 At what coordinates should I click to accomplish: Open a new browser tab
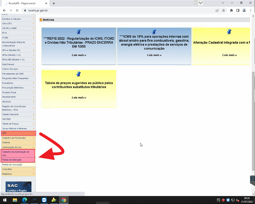(54, 3)
